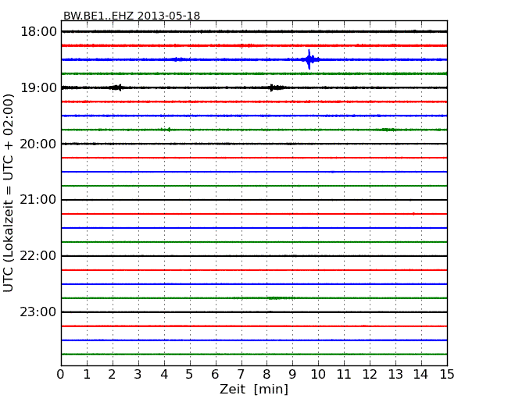The image size is (508, 406).
Task: Click the "21:00" y-axis time label
Action: coord(38,200)
